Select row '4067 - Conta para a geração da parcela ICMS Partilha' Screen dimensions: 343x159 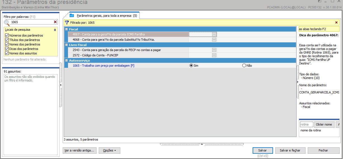[128, 34]
